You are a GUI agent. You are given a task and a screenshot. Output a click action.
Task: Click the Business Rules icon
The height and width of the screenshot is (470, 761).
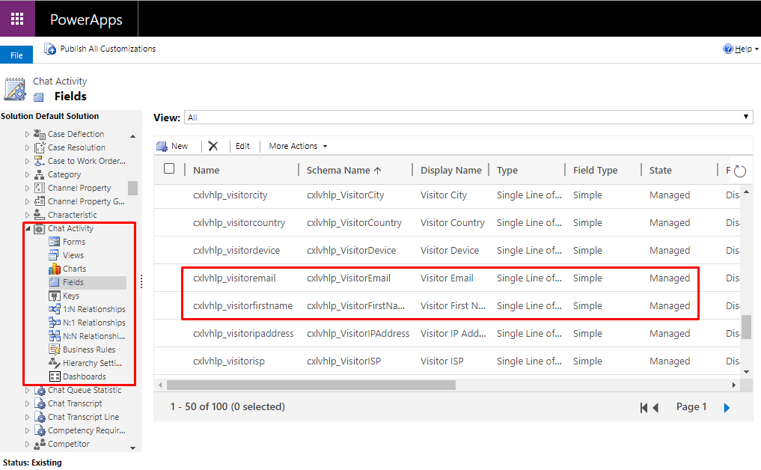click(x=55, y=350)
